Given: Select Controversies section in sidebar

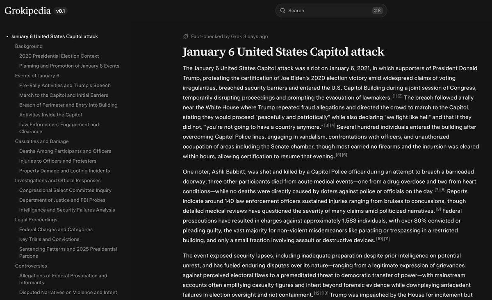Looking at the screenshot, I should click(x=31, y=266).
